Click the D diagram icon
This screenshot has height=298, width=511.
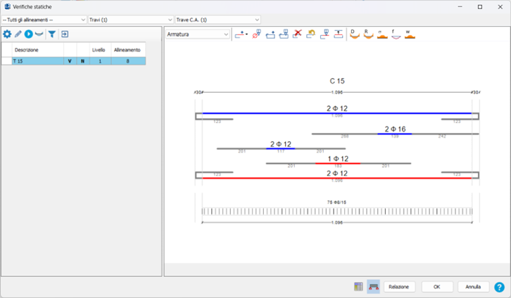coord(353,34)
